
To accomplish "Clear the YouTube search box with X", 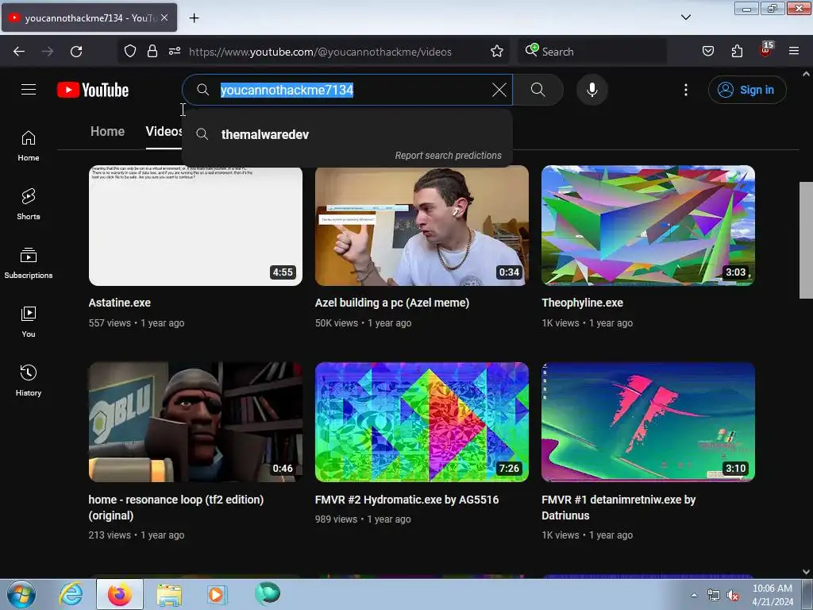I will (499, 90).
